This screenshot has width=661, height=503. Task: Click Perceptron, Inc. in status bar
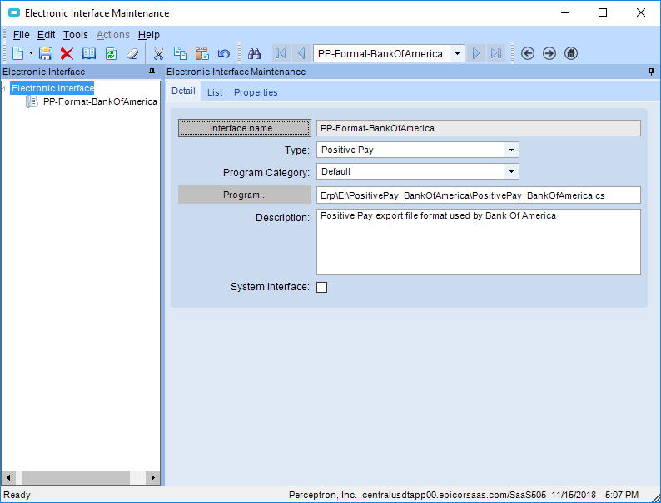pyautogui.click(x=322, y=495)
